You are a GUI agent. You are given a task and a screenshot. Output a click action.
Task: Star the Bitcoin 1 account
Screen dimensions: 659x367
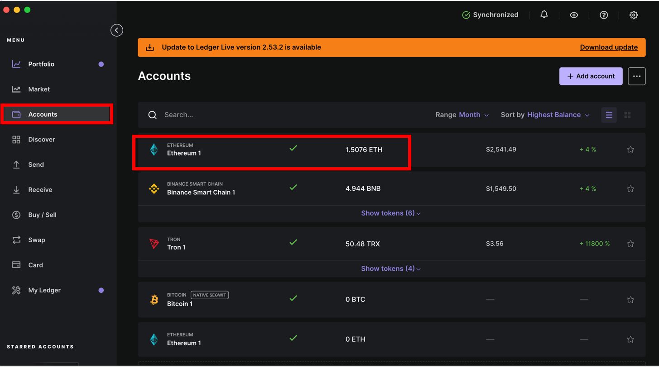[x=630, y=299]
